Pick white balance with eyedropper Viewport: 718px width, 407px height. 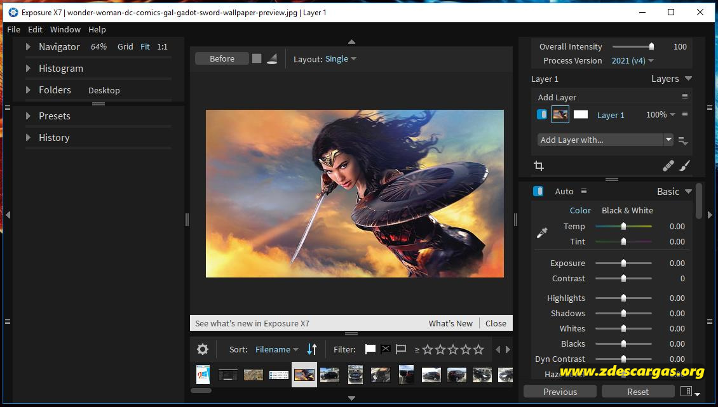click(542, 233)
